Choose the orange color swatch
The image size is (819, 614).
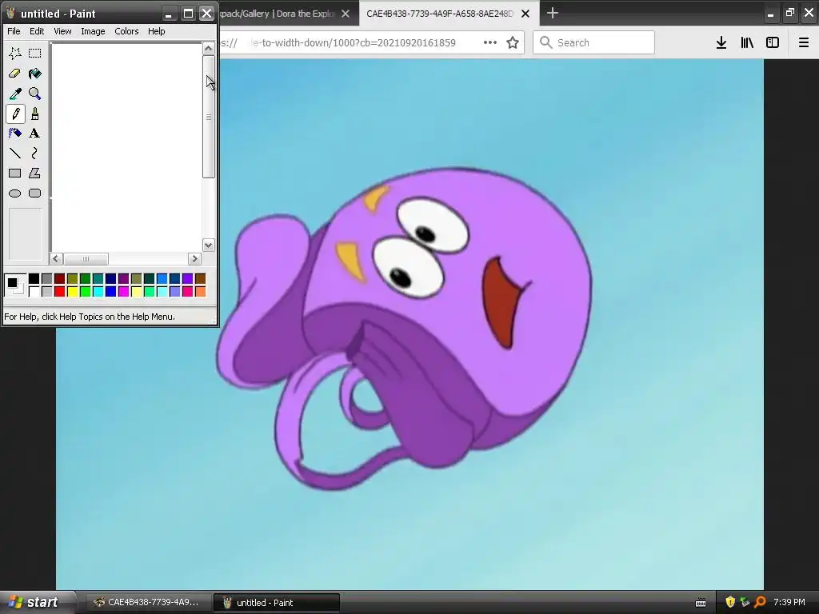pos(200,291)
